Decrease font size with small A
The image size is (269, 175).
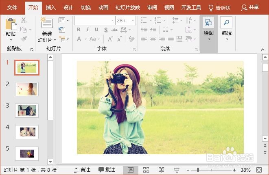click(x=120, y=39)
